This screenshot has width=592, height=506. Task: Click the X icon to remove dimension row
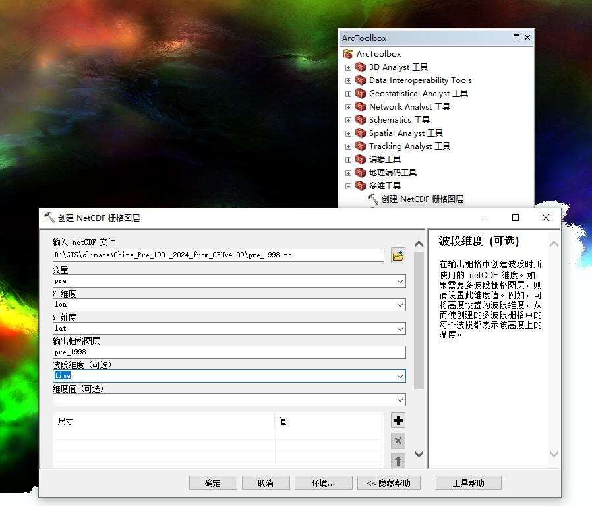pyautogui.click(x=398, y=441)
